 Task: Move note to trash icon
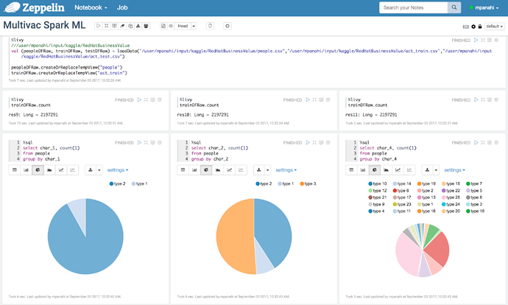pos(210,26)
